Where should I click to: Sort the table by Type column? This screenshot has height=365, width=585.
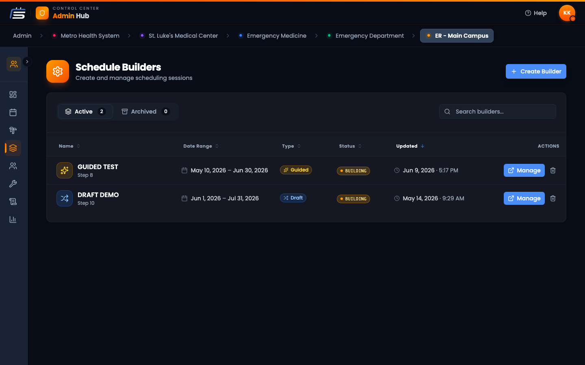pyautogui.click(x=291, y=146)
